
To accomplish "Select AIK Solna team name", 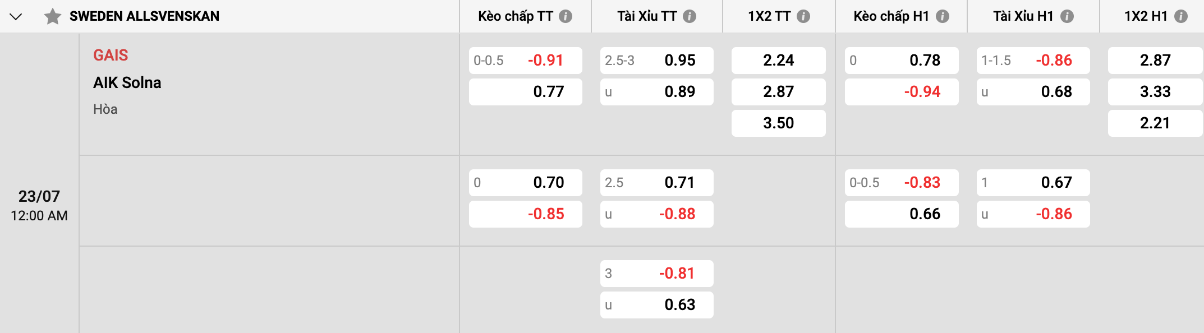I will 127,82.
